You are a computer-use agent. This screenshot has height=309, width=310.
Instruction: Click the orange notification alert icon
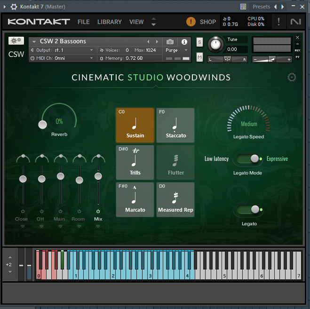[x=191, y=22]
